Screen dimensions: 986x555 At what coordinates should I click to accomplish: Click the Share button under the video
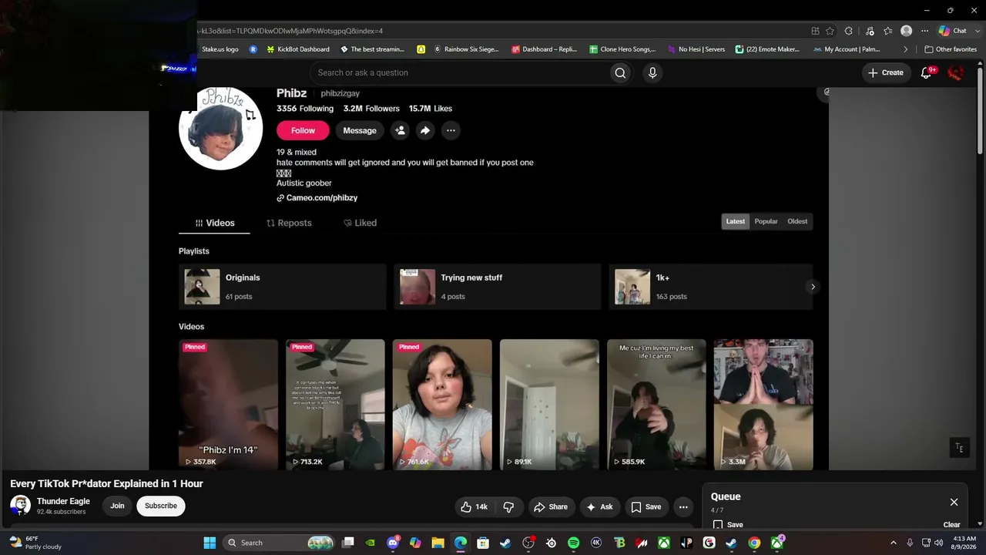click(x=551, y=506)
